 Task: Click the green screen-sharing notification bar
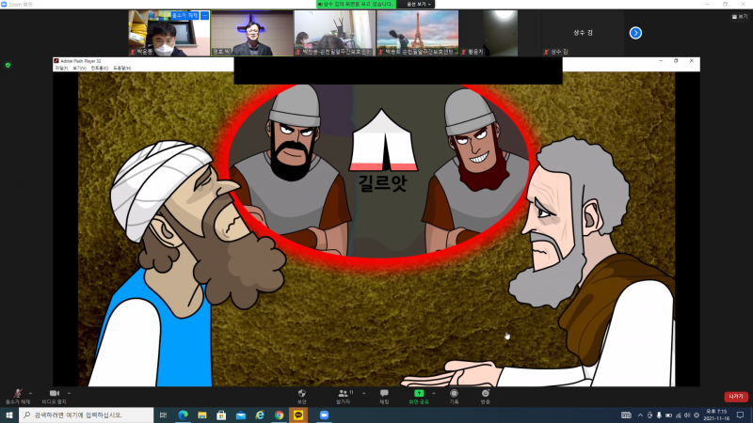point(356,4)
